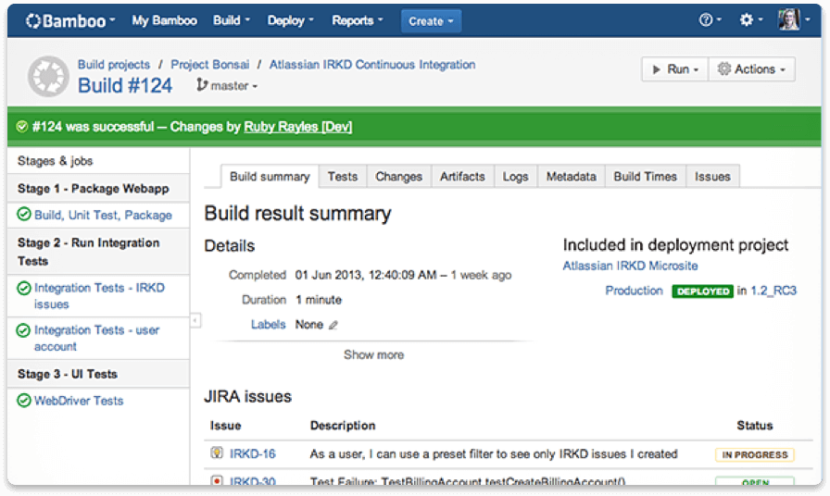Click the green check next to WebDriver Tests
Viewport: 830px width, 496px height.
pos(24,401)
